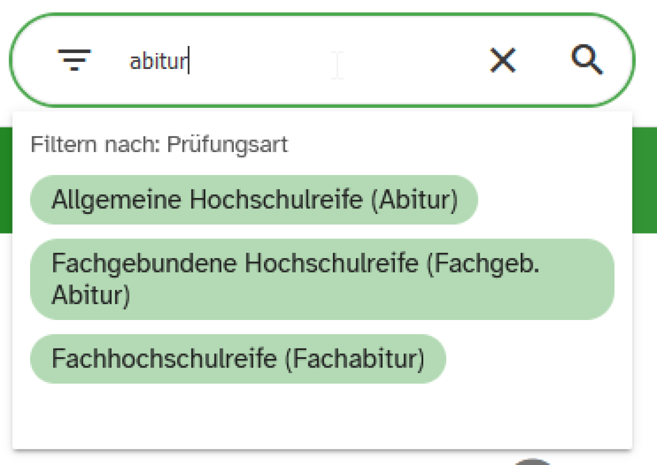Pick the Fachhochschulreife suggestion from the list
Viewport: 657px width, 465px height.
[238, 359]
